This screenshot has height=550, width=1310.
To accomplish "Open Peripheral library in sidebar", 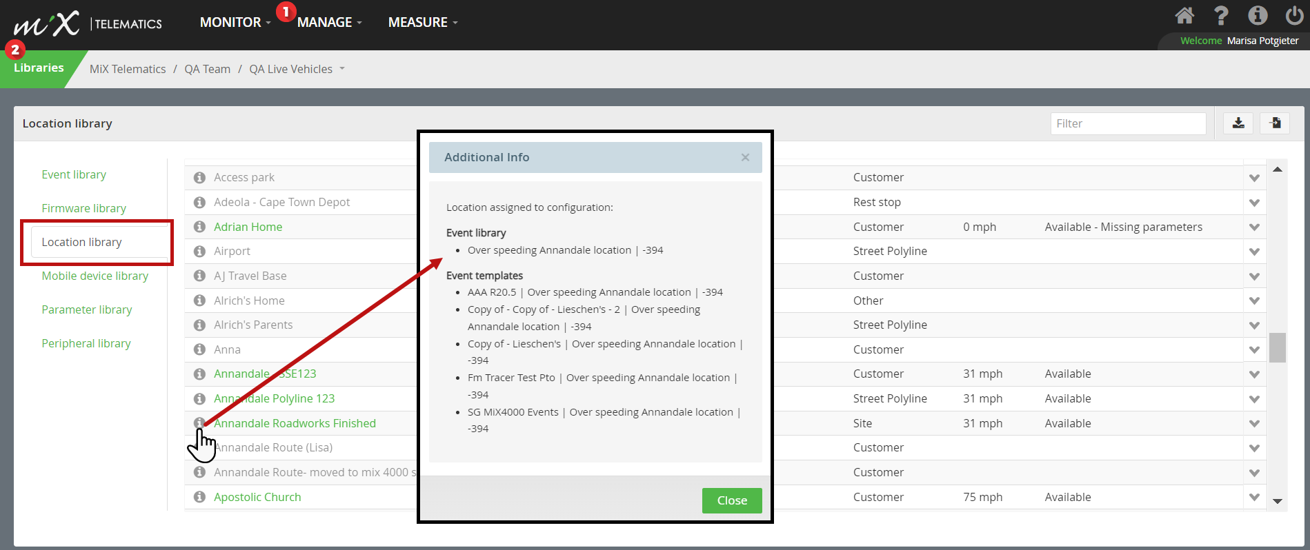I will click(x=86, y=343).
